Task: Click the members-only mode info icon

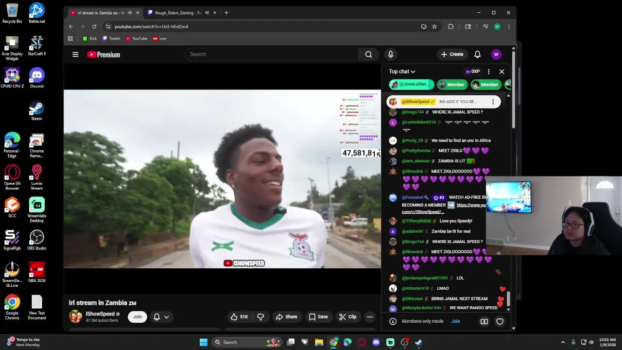Action: [393, 321]
